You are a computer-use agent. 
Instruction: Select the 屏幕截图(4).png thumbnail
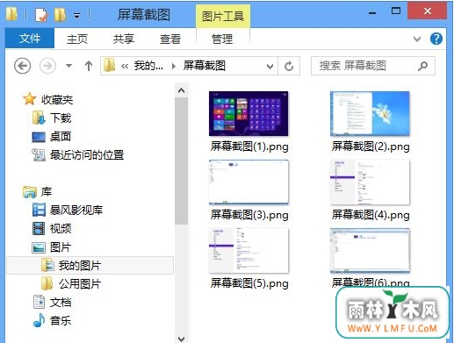(370, 182)
